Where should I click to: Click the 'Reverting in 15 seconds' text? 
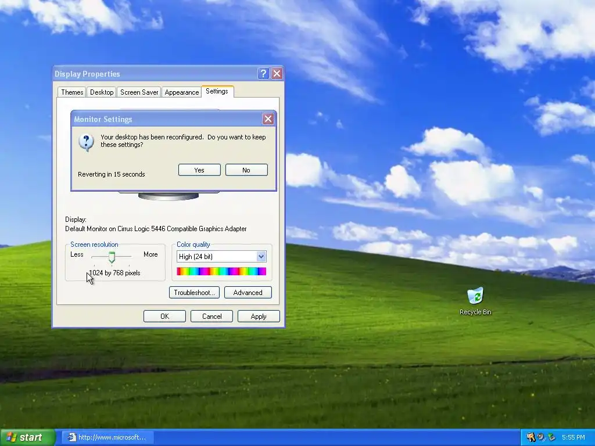(x=112, y=174)
